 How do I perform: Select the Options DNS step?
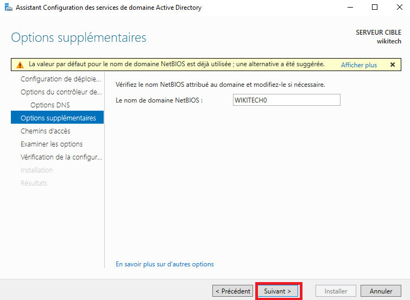point(50,105)
